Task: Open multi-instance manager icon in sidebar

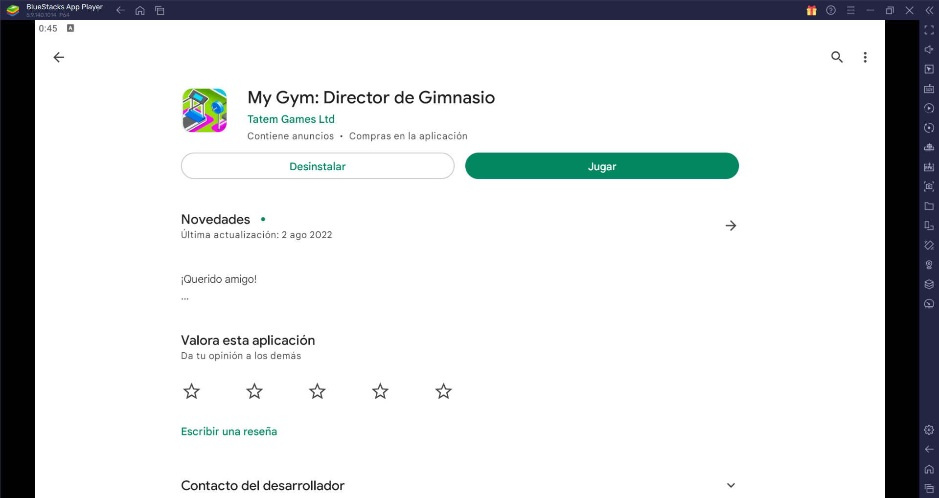Action: (x=929, y=226)
